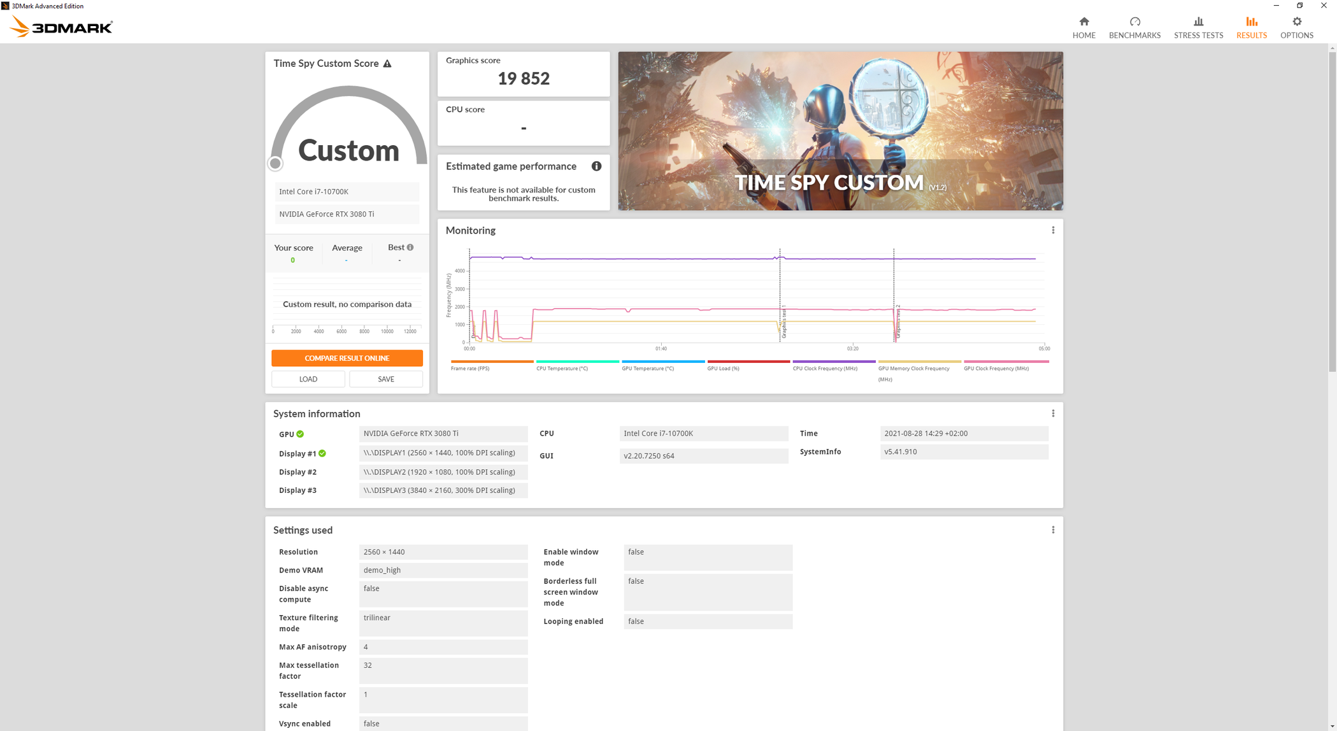
Task: Click NVIDIA GeForce RTX 3080 Ti under score gauge
Action: pos(347,214)
